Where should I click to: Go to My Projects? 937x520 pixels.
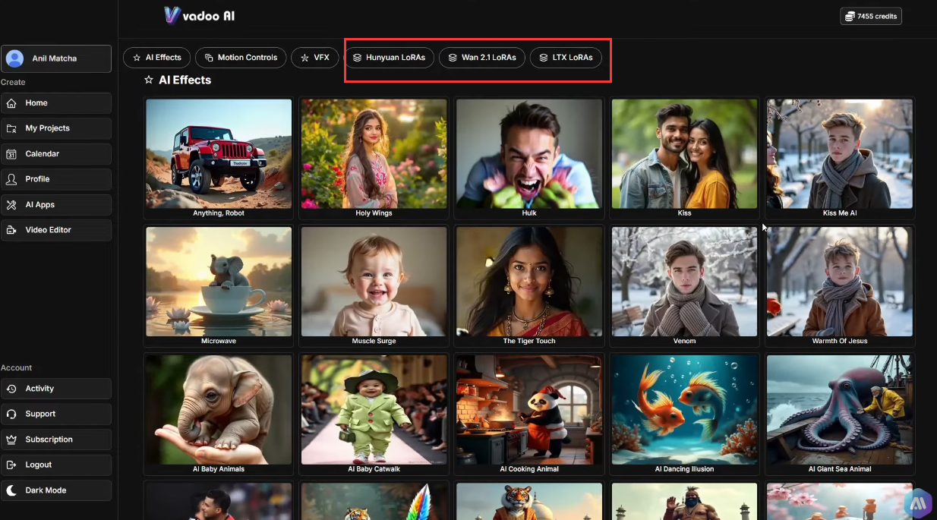point(56,128)
